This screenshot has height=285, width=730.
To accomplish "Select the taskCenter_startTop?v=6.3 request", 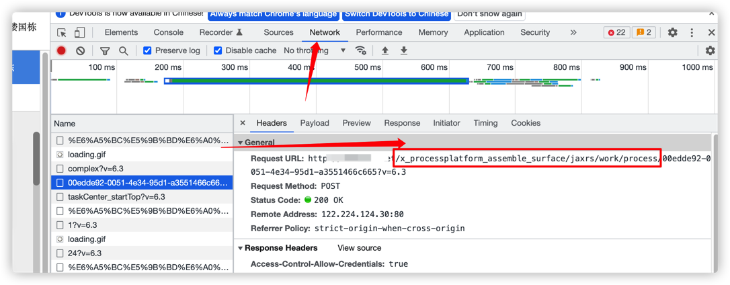I will [142, 196].
